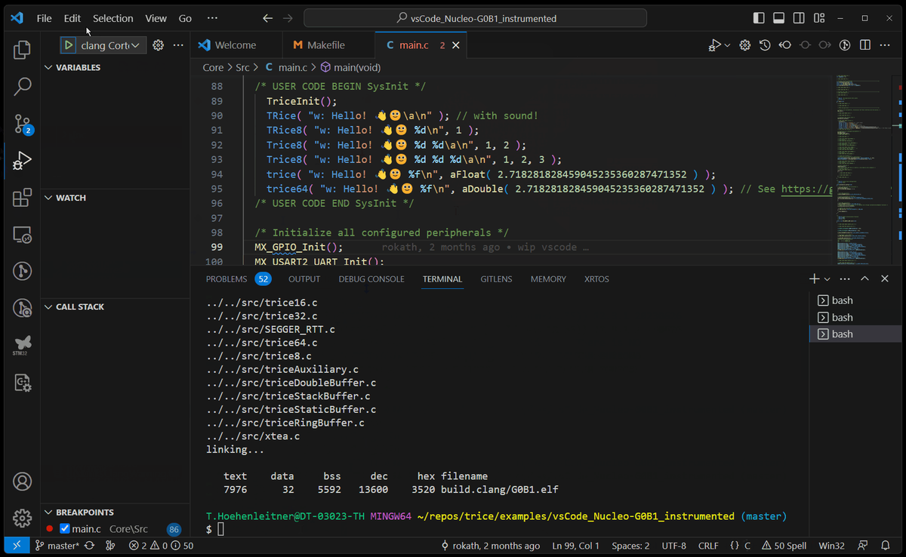Image resolution: width=906 pixels, height=557 pixels.
Task: Close the terminal panel
Action: (885, 278)
